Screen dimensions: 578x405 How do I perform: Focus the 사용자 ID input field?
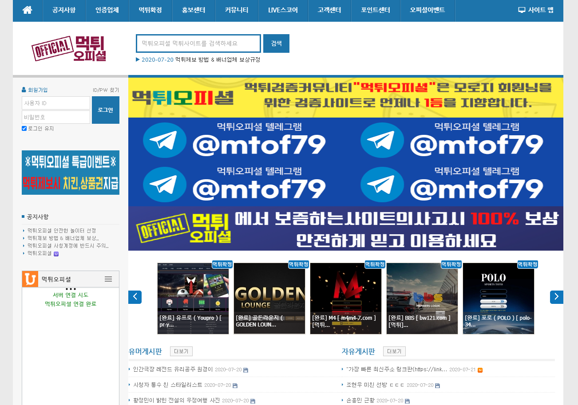(x=56, y=103)
